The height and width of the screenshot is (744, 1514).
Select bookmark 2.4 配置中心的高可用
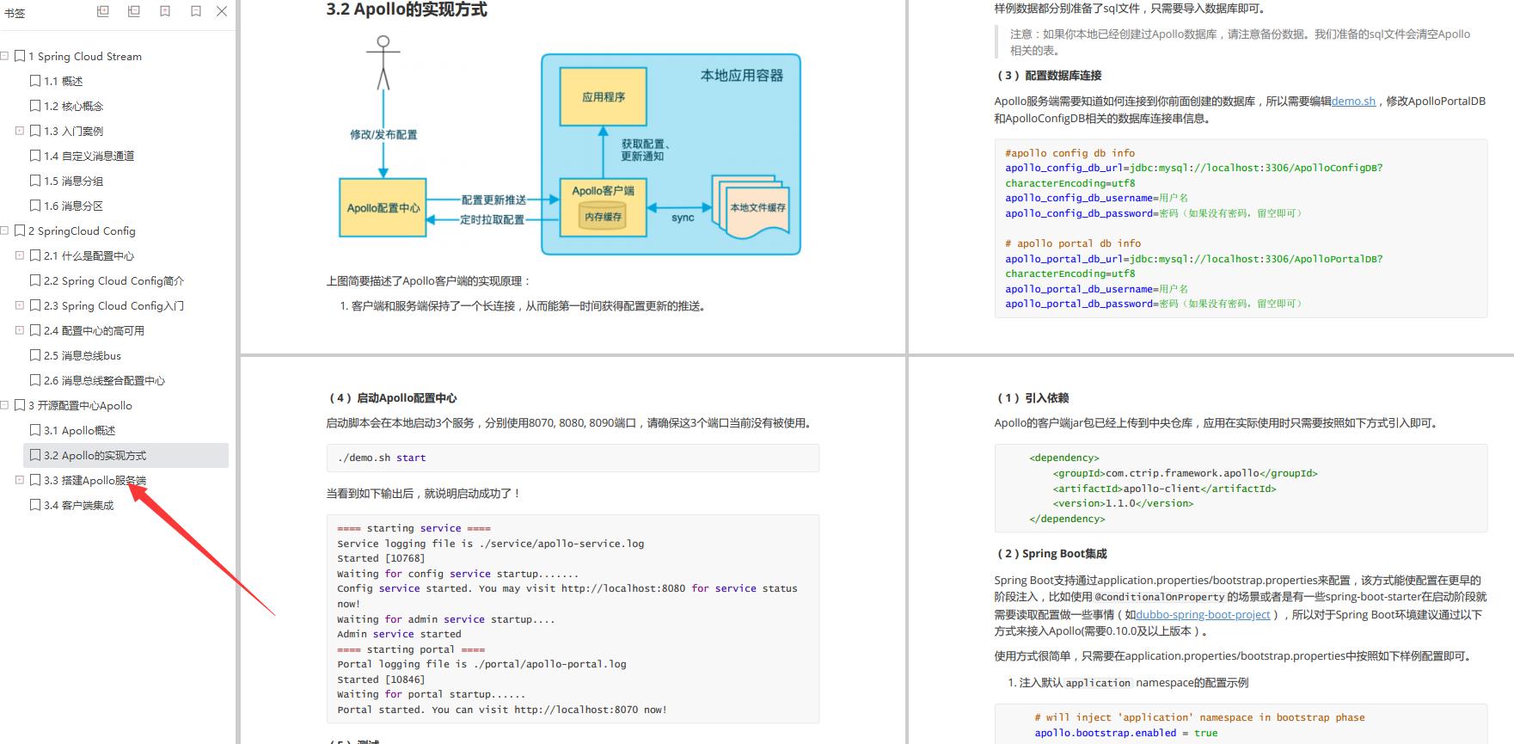pyautogui.click(x=95, y=330)
